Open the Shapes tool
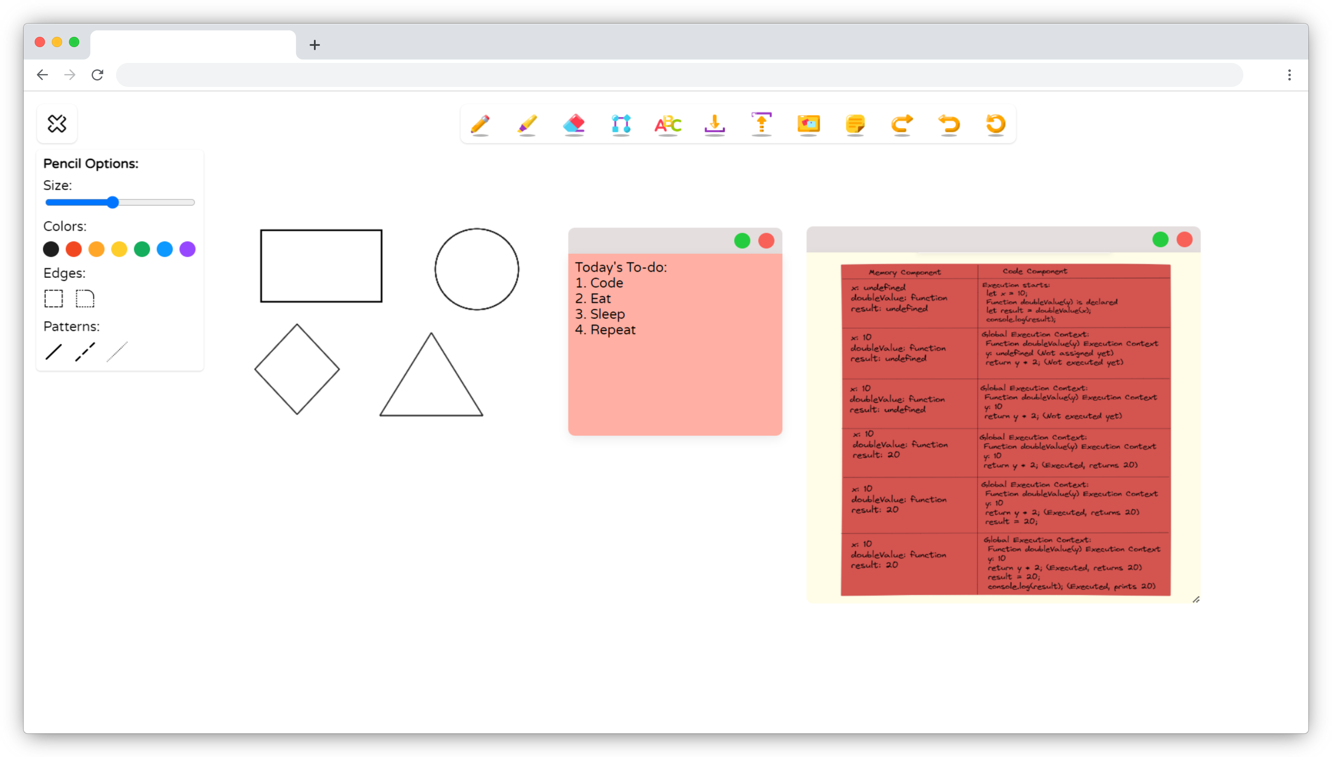 [621, 124]
